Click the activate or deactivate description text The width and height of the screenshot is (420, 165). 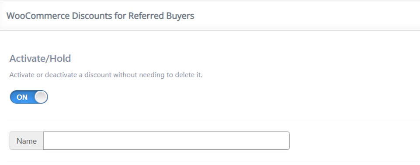tap(106, 75)
